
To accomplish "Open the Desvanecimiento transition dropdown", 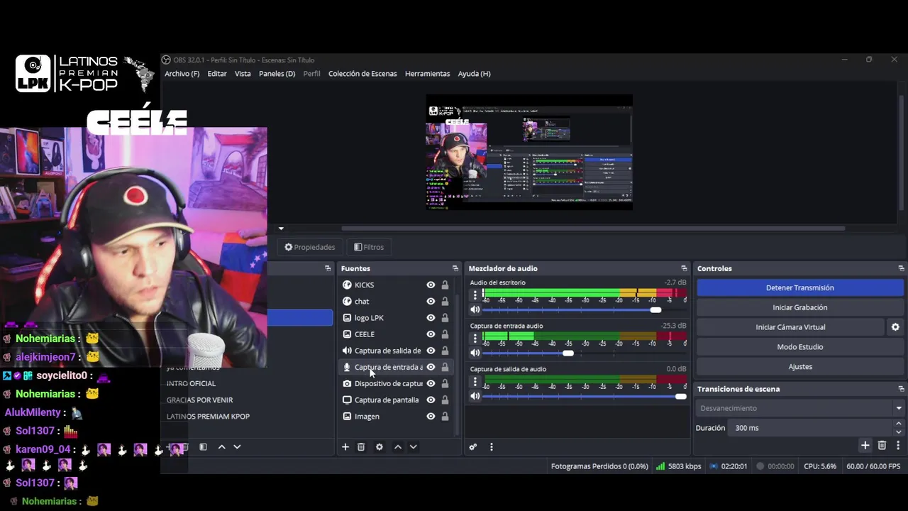I will [800, 408].
